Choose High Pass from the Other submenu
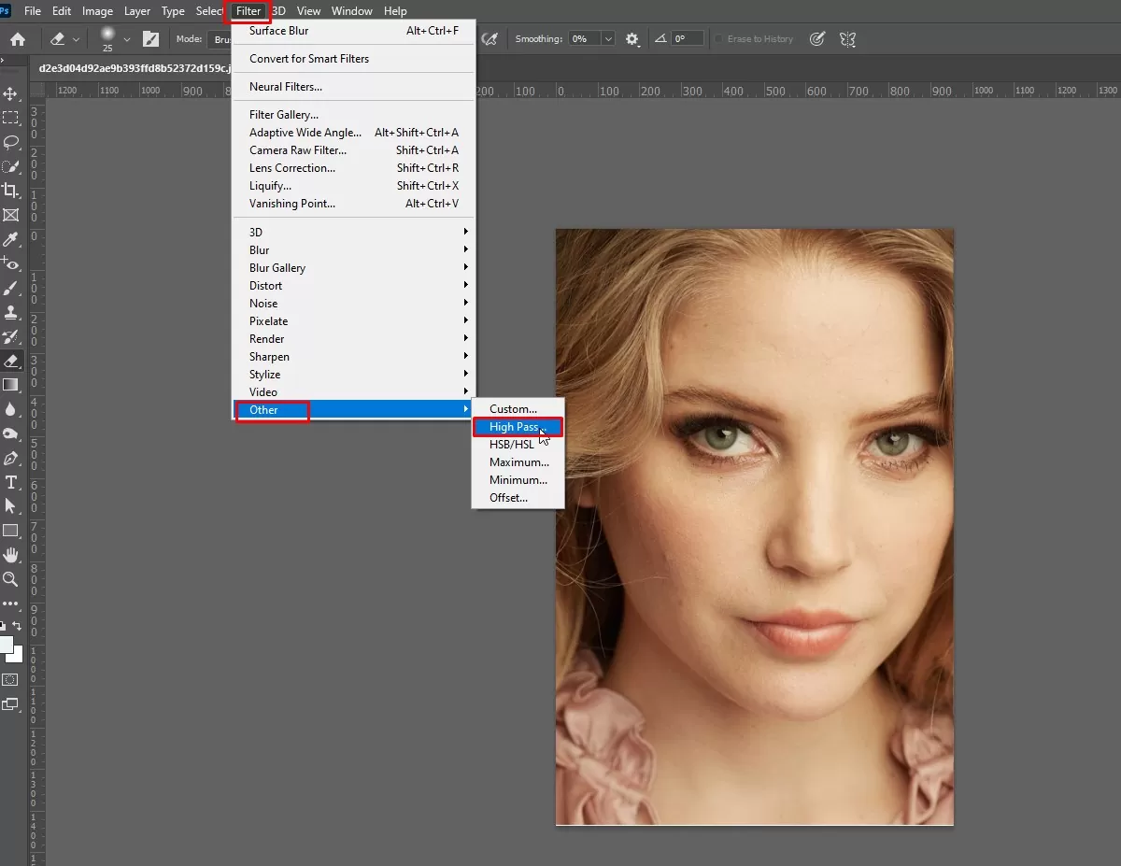 click(518, 427)
